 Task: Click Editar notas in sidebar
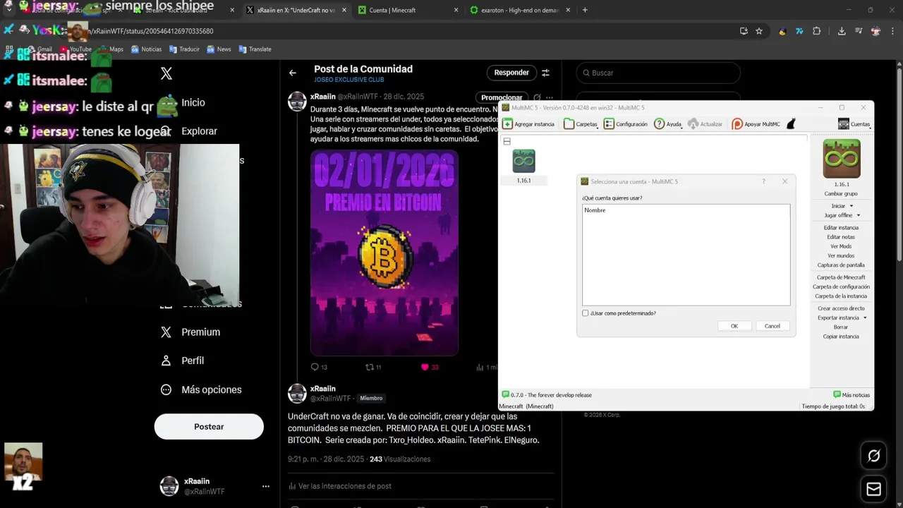tap(841, 237)
